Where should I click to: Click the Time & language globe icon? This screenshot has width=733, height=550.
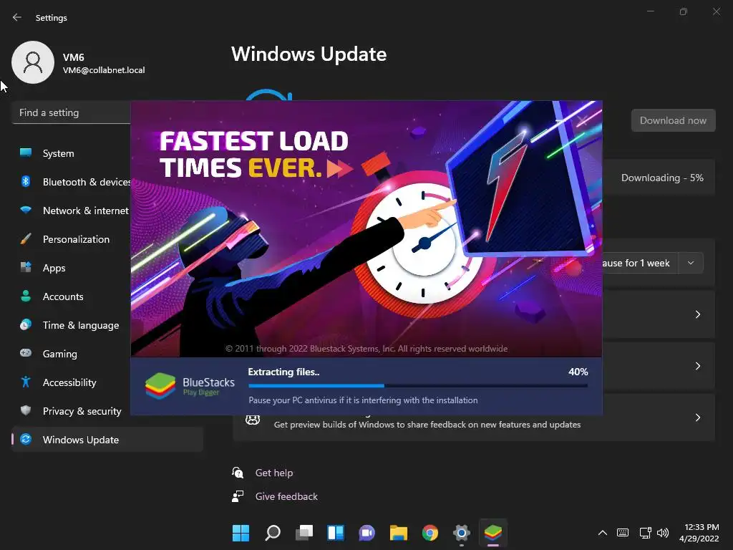tap(26, 324)
